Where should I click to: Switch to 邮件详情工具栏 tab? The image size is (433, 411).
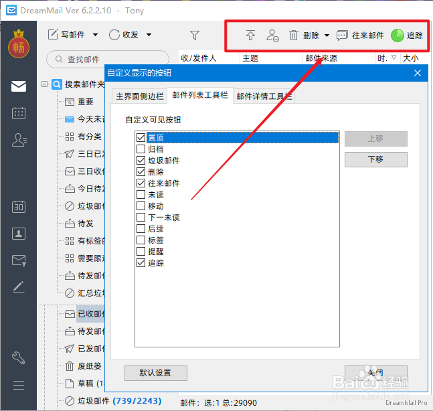(x=264, y=96)
